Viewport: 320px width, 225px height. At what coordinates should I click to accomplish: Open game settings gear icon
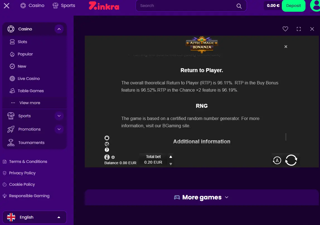113,157
